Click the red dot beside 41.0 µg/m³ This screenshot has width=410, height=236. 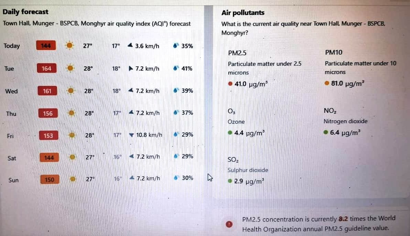tap(230, 84)
